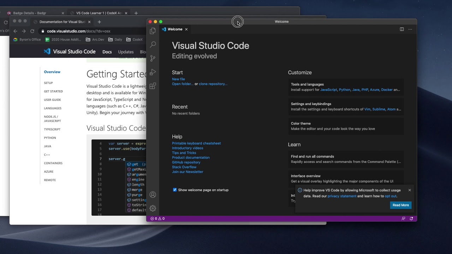Open the editor More Actions ellipsis
The image size is (452, 254).
coord(410,29)
